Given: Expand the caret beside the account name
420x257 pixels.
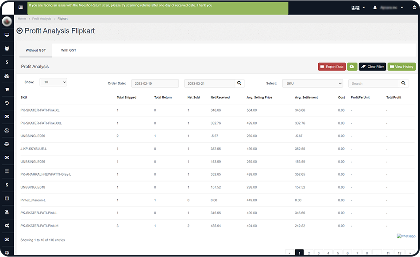Looking at the screenshot, I should tap(402, 8).
